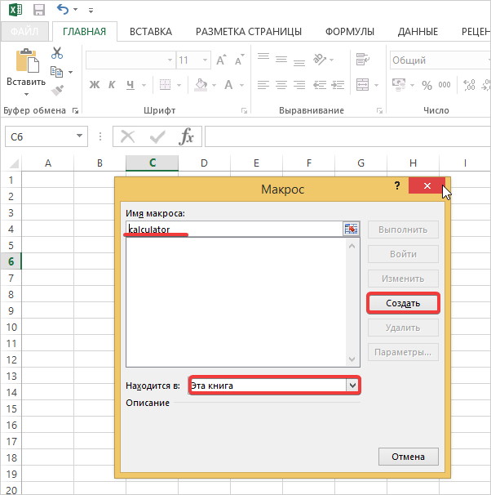491x495 pixels.
Task: Click the Insert Function fx icon
Action: point(187,136)
